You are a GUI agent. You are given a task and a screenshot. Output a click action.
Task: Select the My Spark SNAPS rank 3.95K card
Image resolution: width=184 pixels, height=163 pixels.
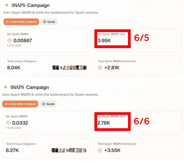tap(138, 40)
